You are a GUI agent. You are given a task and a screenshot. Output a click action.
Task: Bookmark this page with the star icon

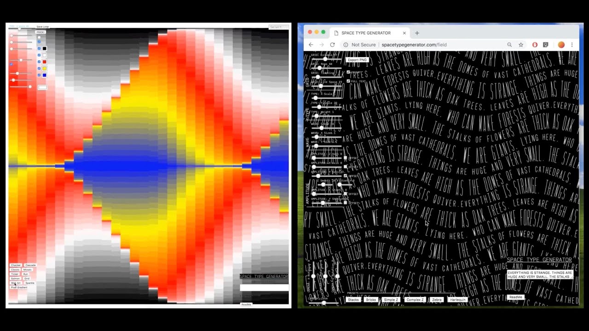pos(521,45)
